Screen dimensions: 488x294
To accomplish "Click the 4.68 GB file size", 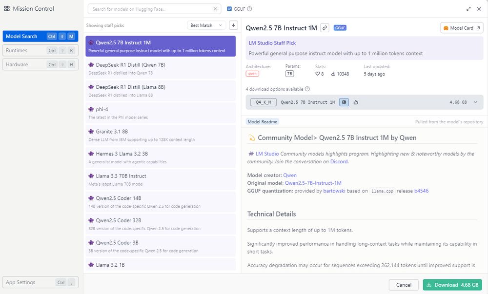I will coord(458,102).
